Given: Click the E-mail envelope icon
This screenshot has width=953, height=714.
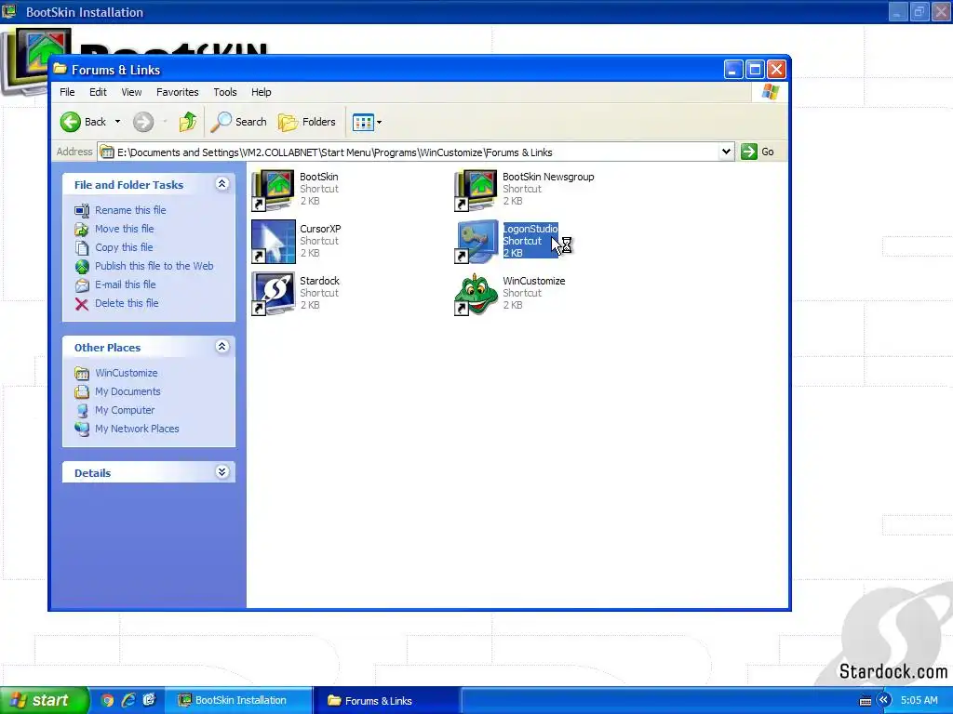Looking at the screenshot, I should coord(82,284).
